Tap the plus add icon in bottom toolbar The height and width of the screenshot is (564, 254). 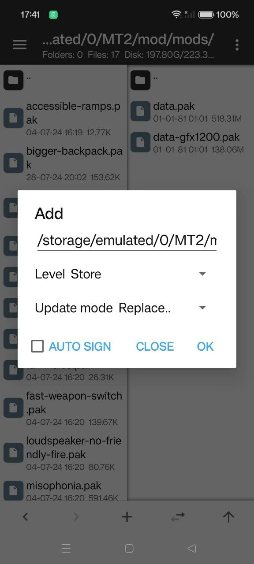coord(127,517)
